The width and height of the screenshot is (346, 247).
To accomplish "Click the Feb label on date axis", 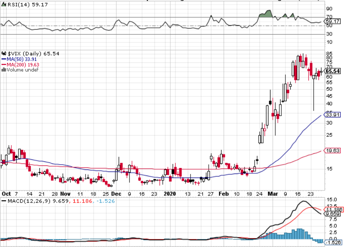I will (x=224, y=194).
